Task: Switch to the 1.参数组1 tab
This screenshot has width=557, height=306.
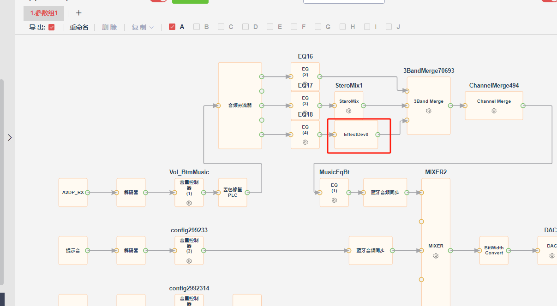Action: 44,13
